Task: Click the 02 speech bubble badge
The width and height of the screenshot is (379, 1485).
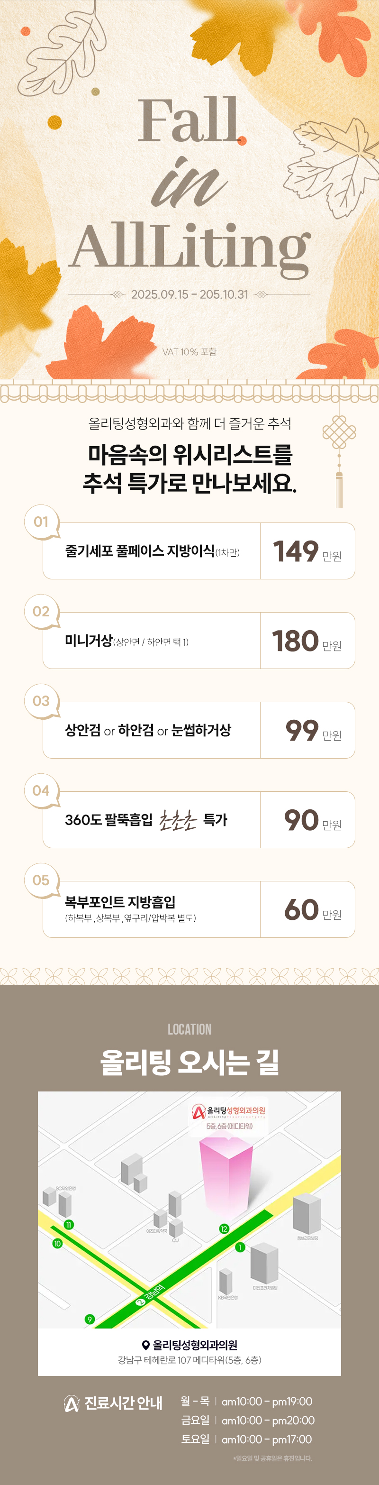Action: [42, 611]
